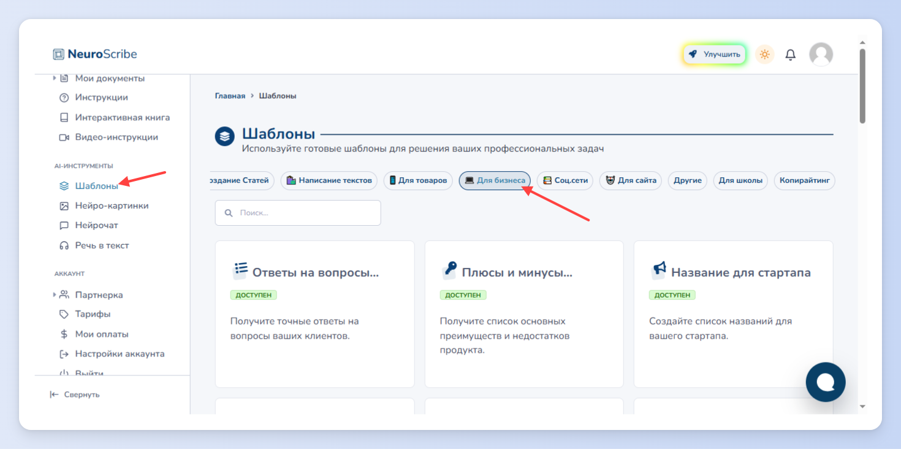
Task: Go to Главная breadcrumb
Action: click(x=230, y=96)
